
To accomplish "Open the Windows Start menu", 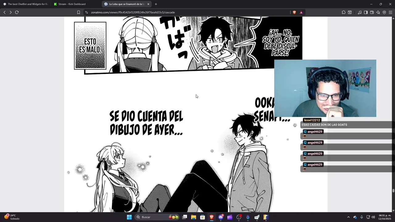I will click(x=129, y=217).
